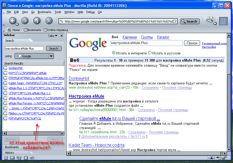The width and height of the screenshot is (233, 163).
Task: Click the toolbar Search button
Action: (189, 22)
